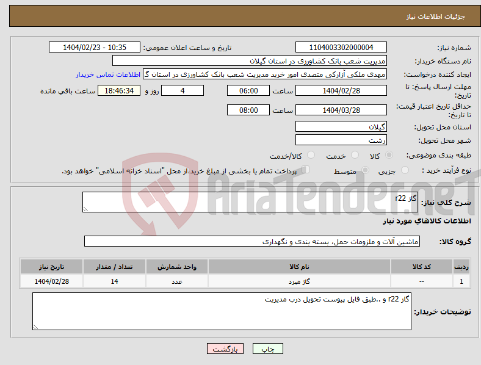Click the remaining days field showing 4
This screenshot has width=481, height=365.
183,90
